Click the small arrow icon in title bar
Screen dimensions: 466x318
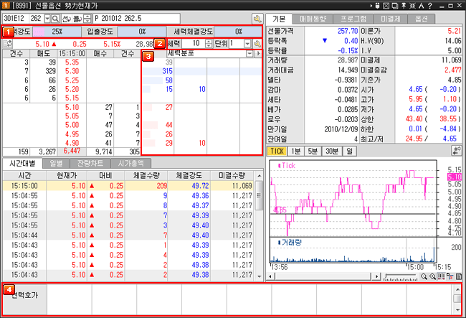coord(371,6)
